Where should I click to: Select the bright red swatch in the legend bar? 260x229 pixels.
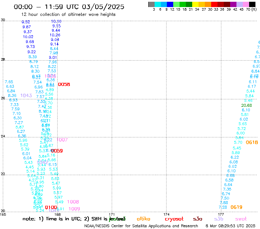214,4
